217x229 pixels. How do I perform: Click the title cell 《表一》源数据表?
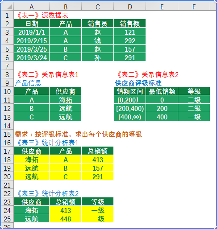click(x=42, y=15)
